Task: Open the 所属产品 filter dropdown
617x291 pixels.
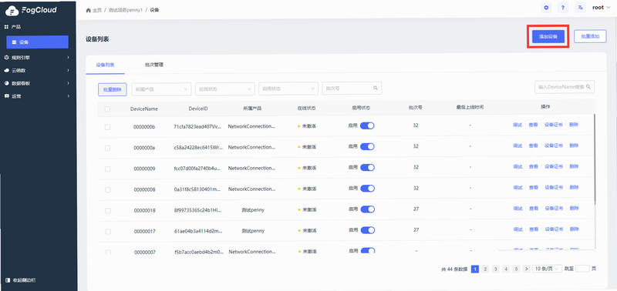Action: coord(161,89)
